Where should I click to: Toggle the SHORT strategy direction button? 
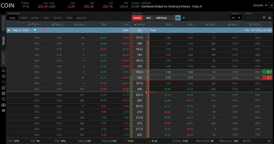click(x=137, y=18)
